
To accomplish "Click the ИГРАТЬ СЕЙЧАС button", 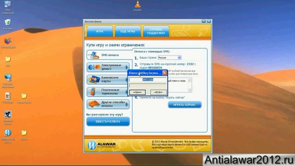I will [184, 105].
